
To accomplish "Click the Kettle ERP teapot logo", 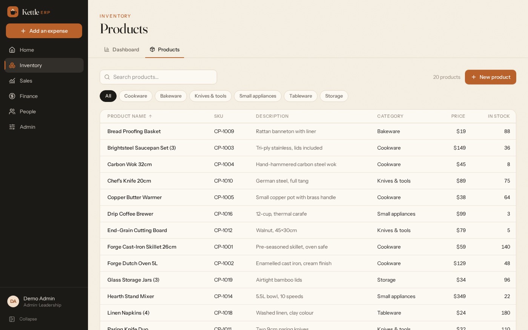I will coord(13,12).
